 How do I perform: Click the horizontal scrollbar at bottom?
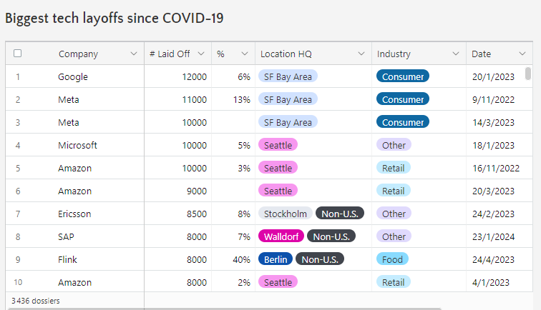(x=224, y=309)
